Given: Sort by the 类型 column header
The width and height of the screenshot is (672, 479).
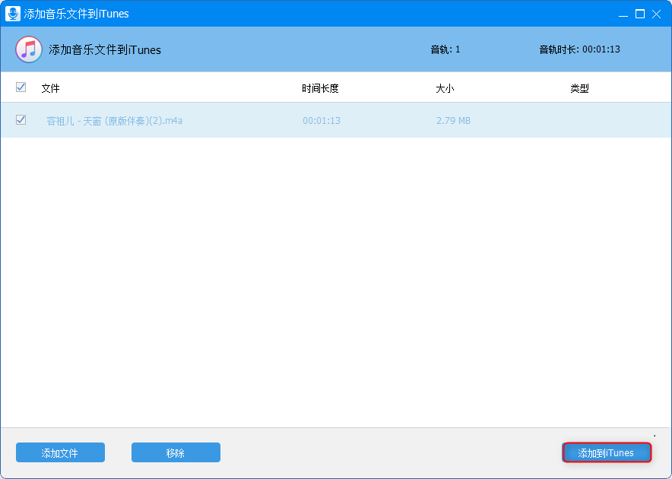Looking at the screenshot, I should pos(579,88).
